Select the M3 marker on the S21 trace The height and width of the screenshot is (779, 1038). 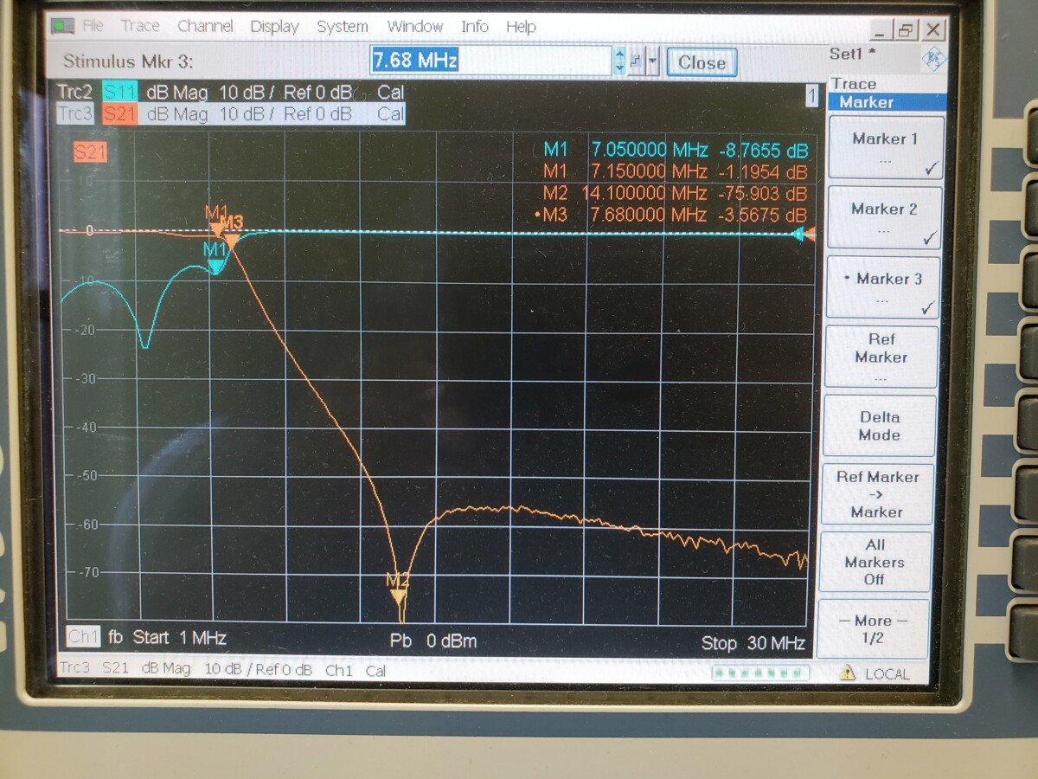click(x=231, y=240)
